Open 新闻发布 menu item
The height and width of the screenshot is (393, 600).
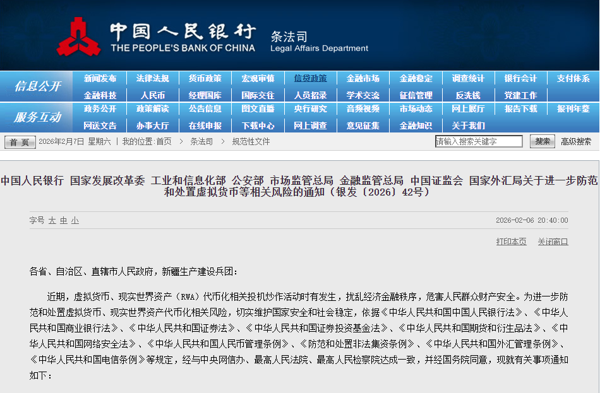click(x=100, y=78)
